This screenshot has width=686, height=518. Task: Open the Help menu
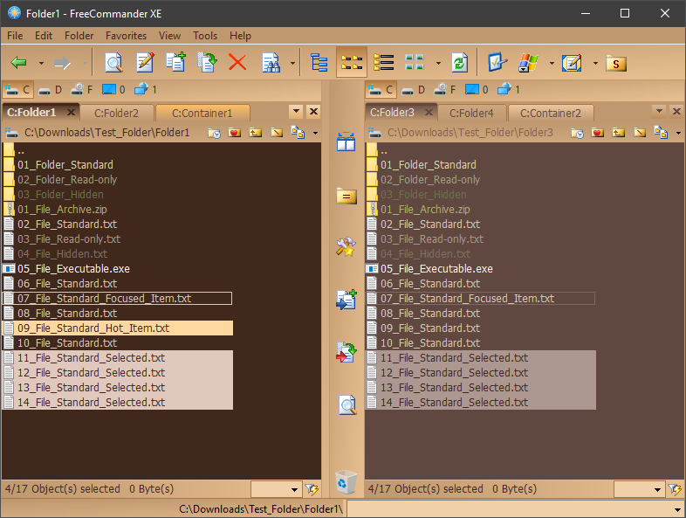tap(240, 36)
